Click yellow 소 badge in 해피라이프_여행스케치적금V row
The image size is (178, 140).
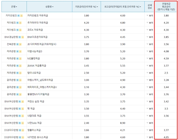(x=20, y=87)
